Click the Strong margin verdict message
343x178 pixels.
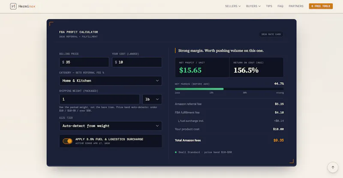pyautogui.click(x=221, y=50)
